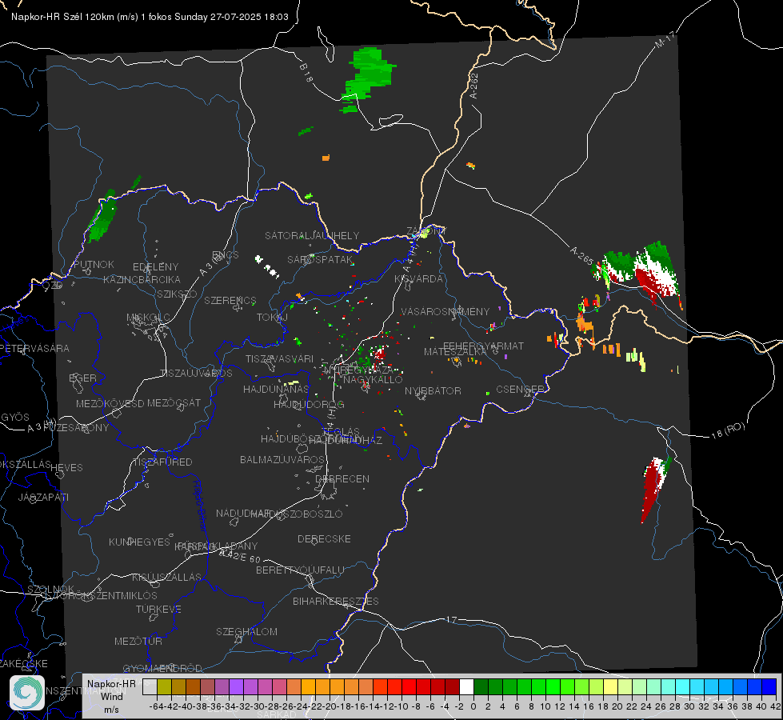Click the SZIKSZÓ label
Viewport: 783px width, 720px height.
click(x=177, y=294)
